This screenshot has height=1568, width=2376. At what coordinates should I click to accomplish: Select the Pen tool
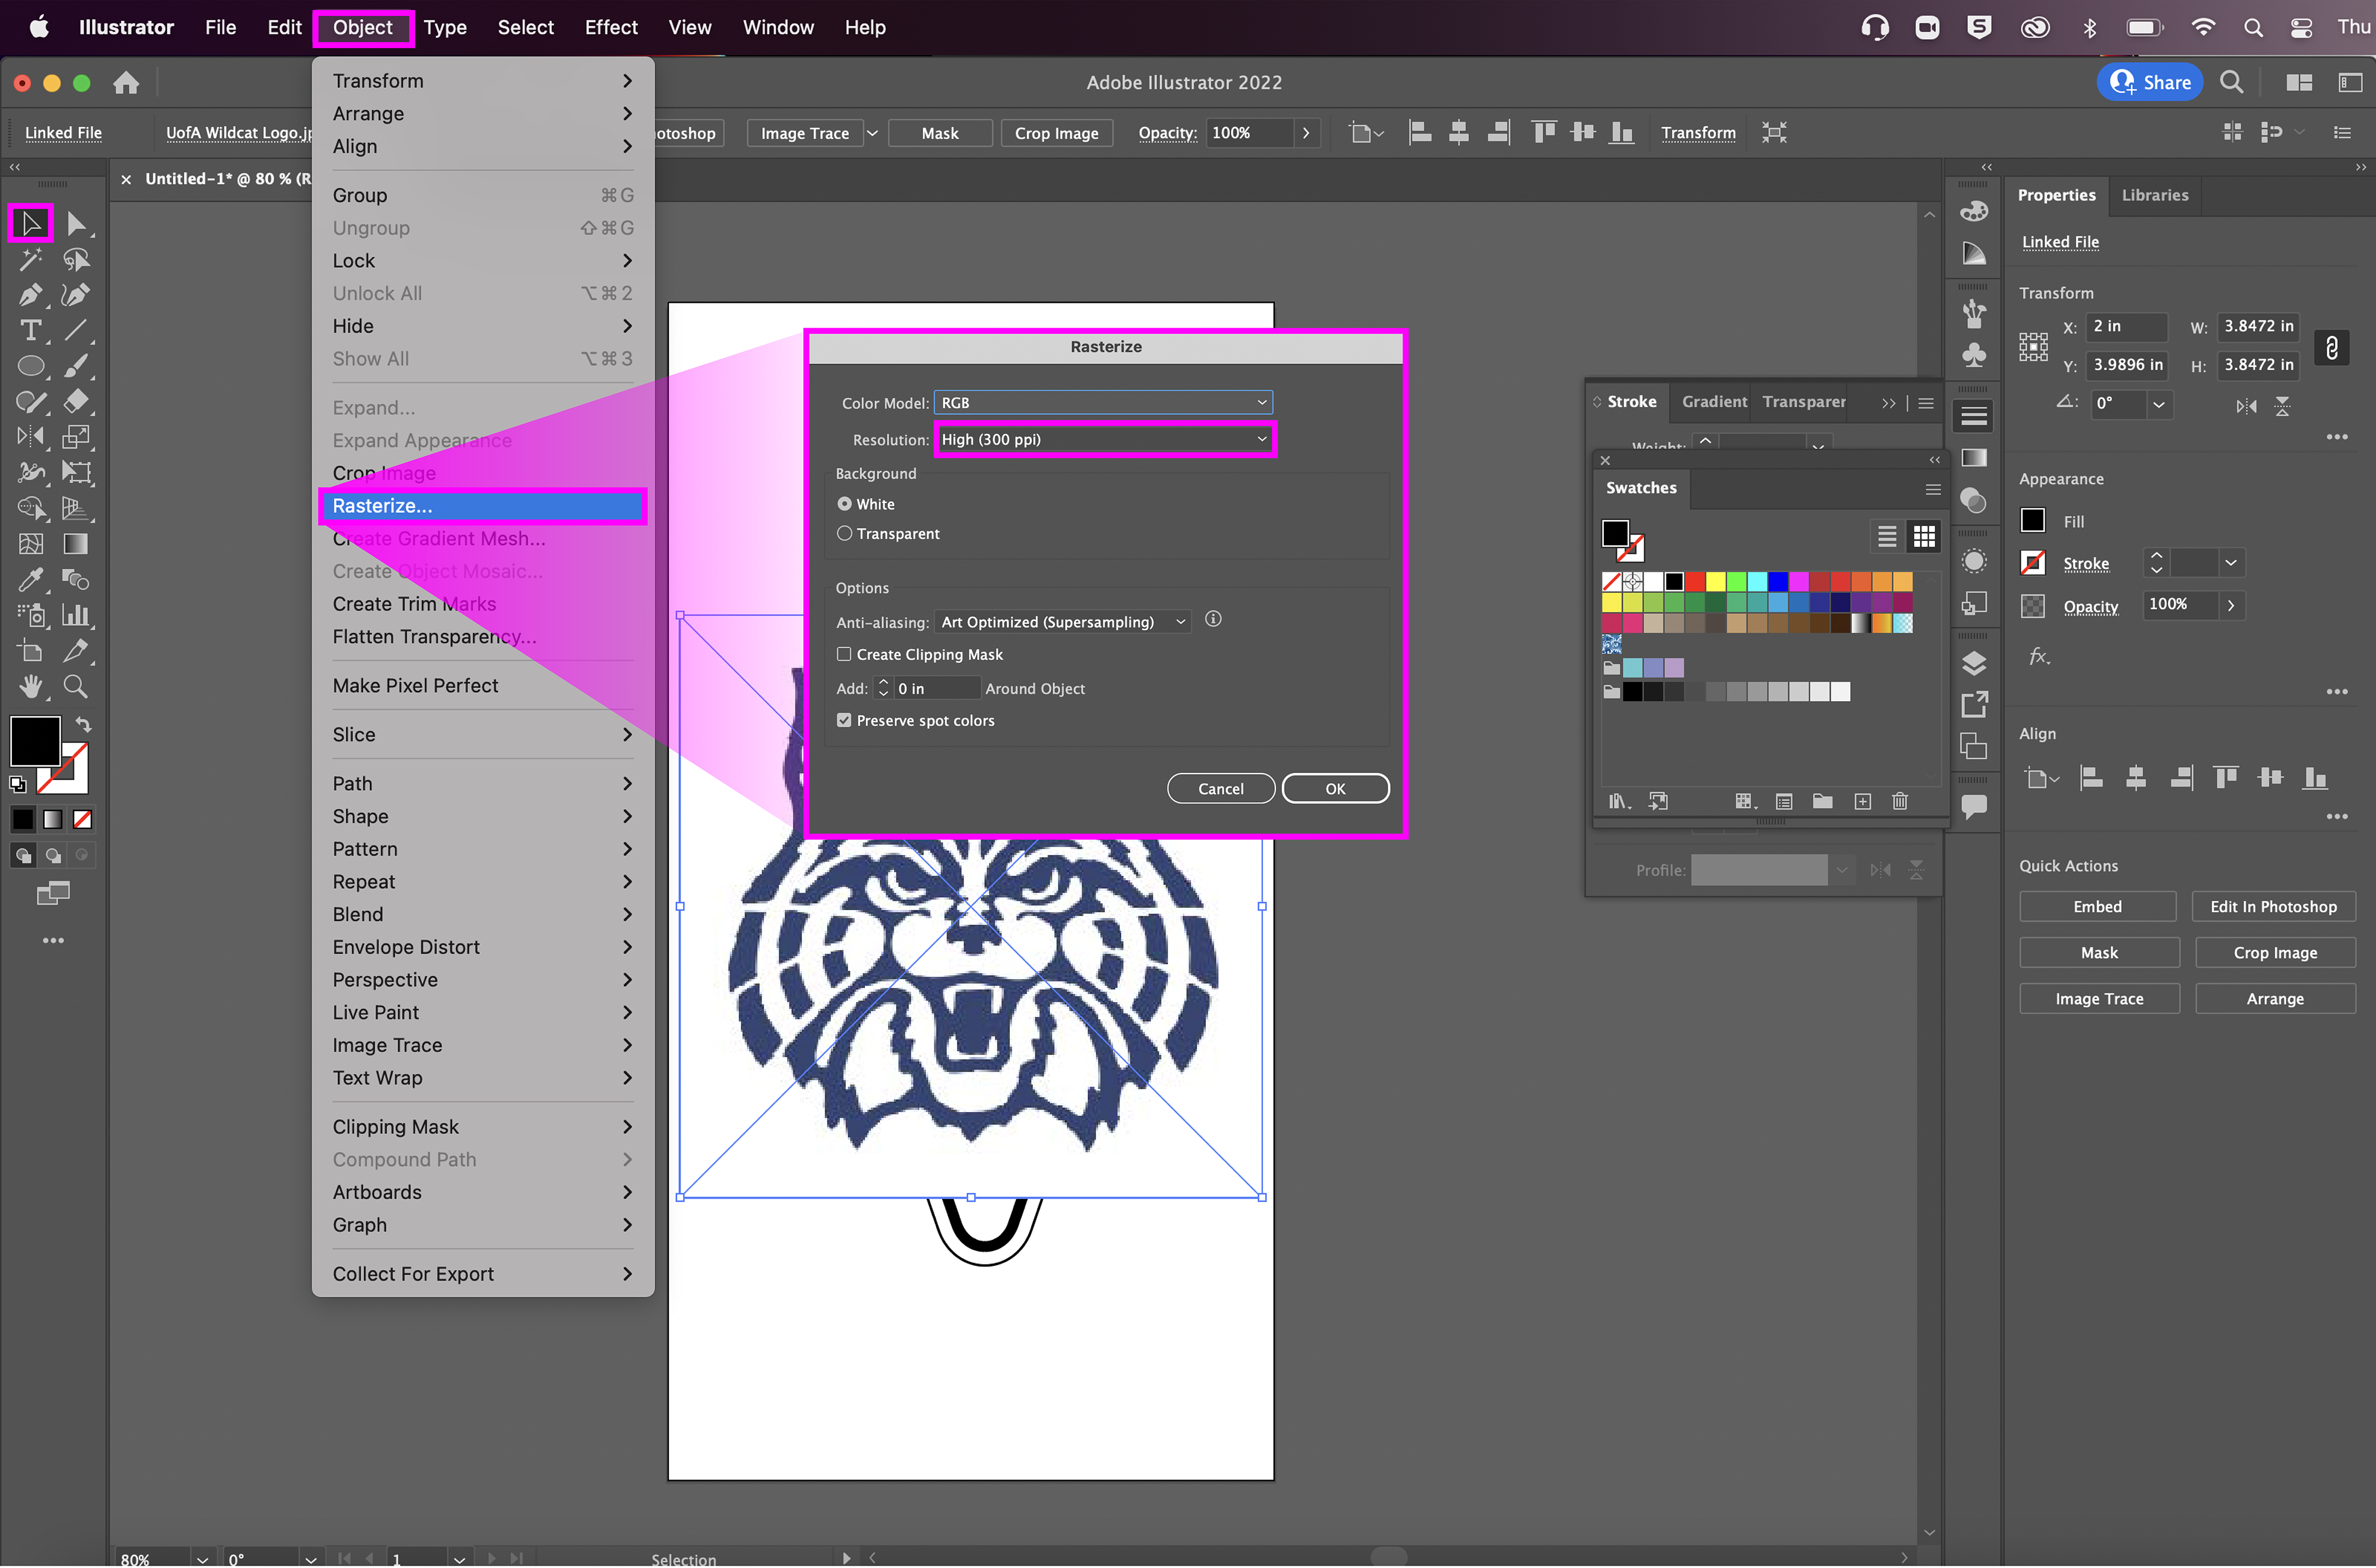pyautogui.click(x=29, y=295)
